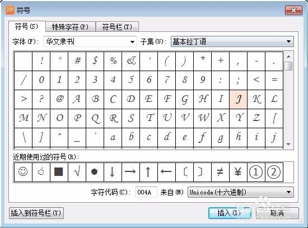Select the capital G cell
The height and width of the screenshot is (228, 308).
pos(184,99)
